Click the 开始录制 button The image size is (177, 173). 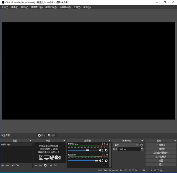point(161,149)
